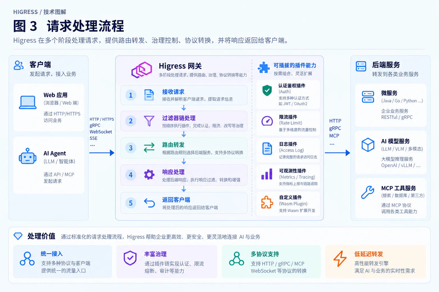Click the diamond icon beside 处理价值
Screen dimensions: 439x292
[x=18, y=236]
